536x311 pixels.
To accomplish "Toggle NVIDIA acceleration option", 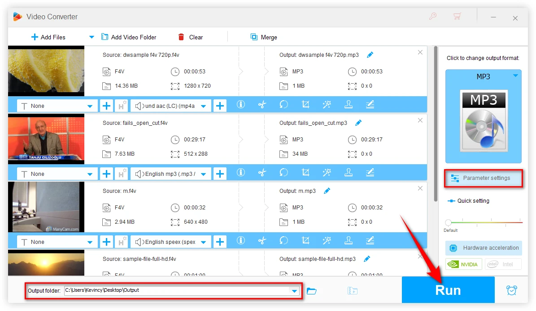I will 464,264.
